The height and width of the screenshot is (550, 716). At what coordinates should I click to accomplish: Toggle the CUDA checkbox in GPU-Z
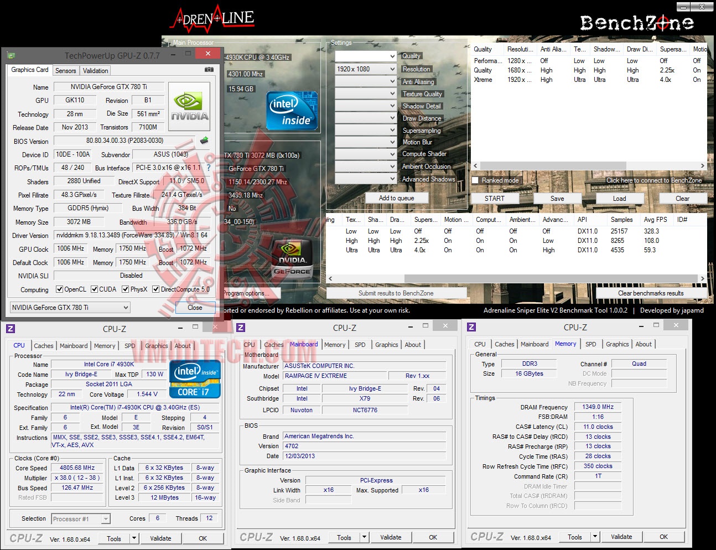point(95,289)
